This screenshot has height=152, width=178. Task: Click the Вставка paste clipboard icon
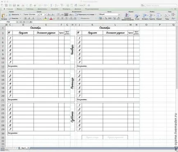pos(3,16)
